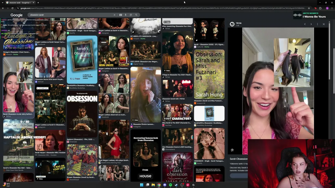This screenshot has width=335, height=188.
Task: Open the browser Extensions puzzle icon
Action: point(320,8)
